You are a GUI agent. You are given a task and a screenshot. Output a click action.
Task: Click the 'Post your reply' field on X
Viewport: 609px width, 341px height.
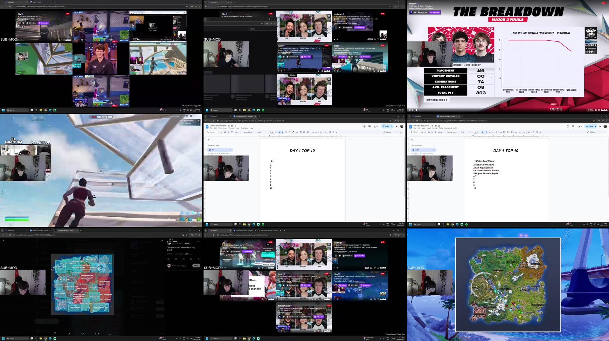tap(179, 266)
